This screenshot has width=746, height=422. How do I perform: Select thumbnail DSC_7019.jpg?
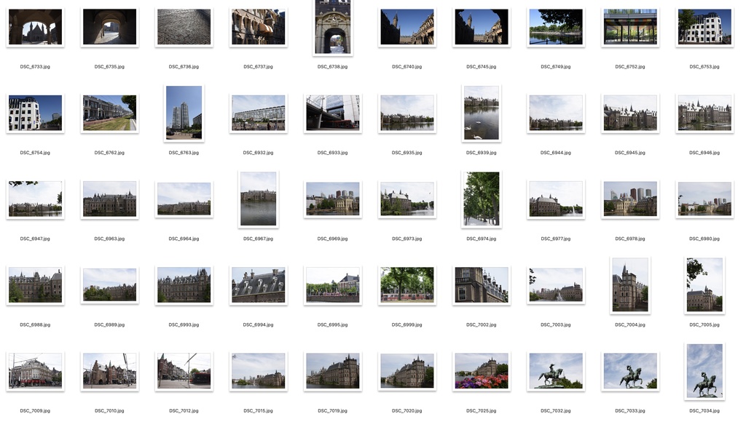[x=332, y=371]
